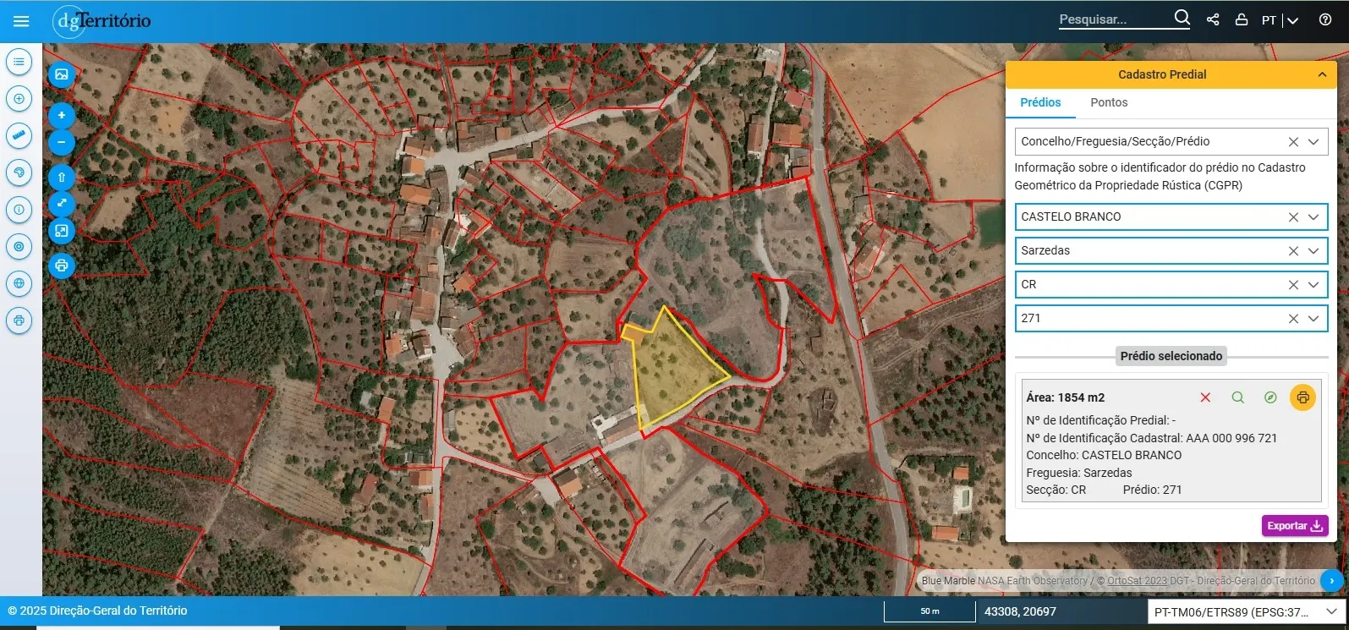Image resolution: width=1349 pixels, height=630 pixels.
Task: Open the layer list sidebar icon
Action: (19, 62)
